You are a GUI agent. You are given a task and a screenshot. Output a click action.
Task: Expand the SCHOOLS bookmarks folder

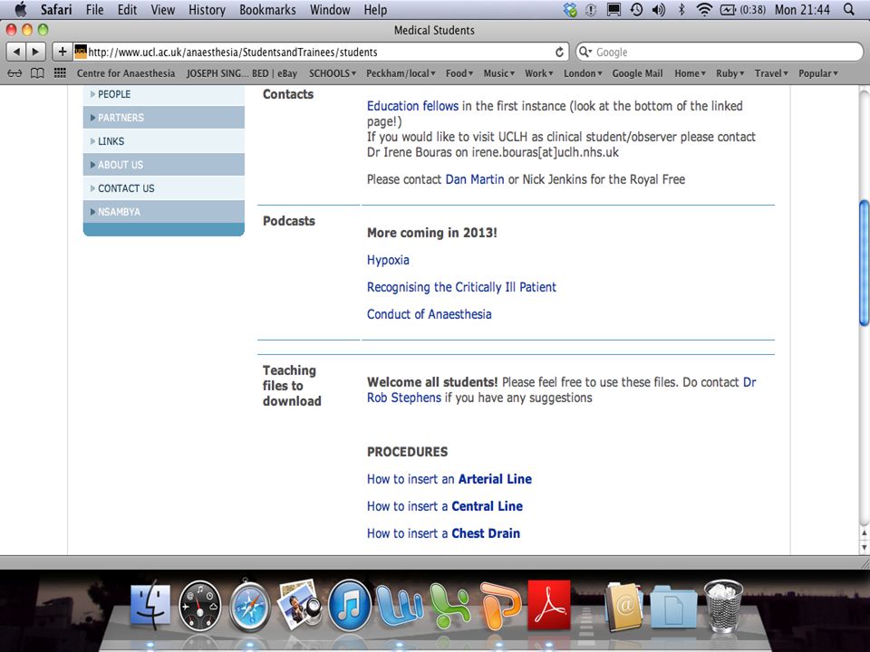pyautogui.click(x=333, y=73)
